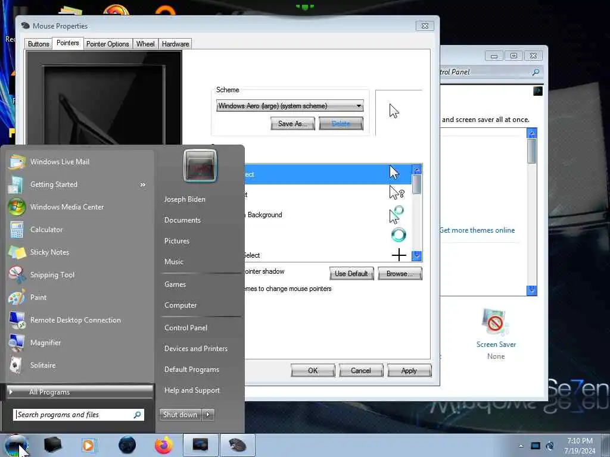
Task: Click themes list scroll up arrow
Action: click(532, 133)
